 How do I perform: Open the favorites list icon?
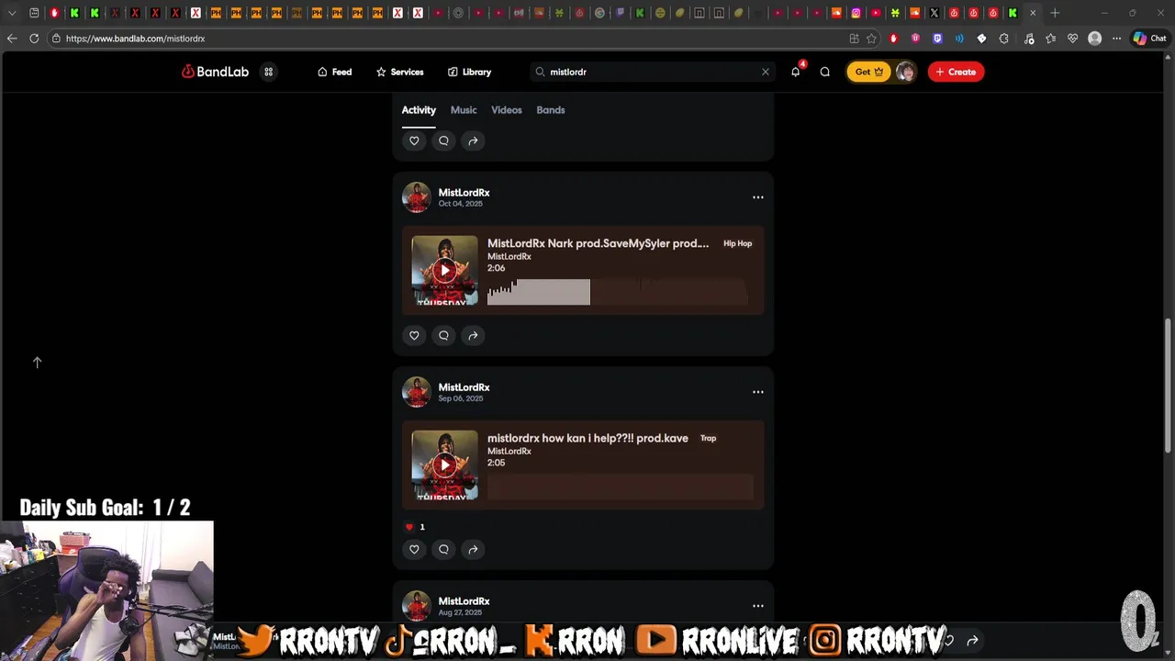click(x=1050, y=39)
